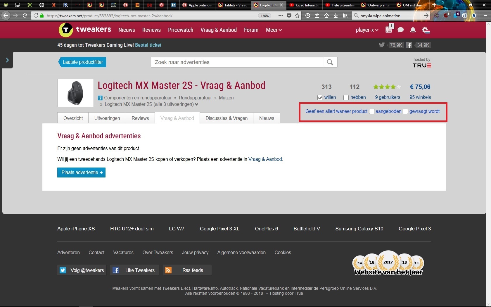
Task: Check the 'hebben' checkbox
Action: [346, 98]
